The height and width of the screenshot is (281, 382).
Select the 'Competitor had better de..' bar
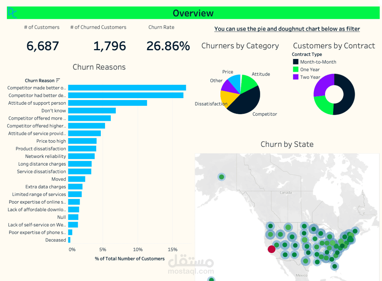click(x=126, y=95)
